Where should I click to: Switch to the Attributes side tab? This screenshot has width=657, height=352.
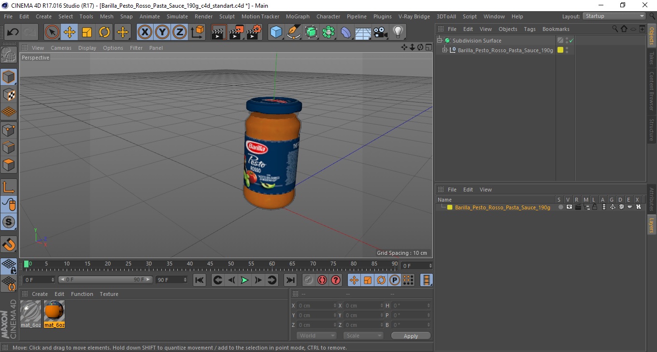point(652,199)
